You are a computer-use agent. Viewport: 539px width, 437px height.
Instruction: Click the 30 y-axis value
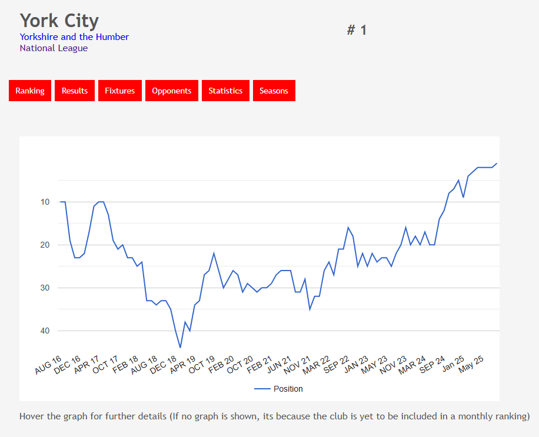tap(45, 288)
